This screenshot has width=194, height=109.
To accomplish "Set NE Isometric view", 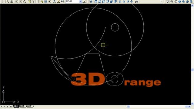I will [x=128, y=2].
